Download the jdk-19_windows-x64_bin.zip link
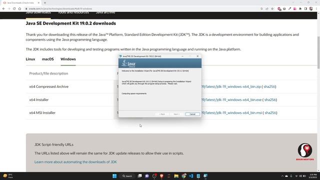Image resolution: width=320 pixels, height=180 pixels. (231, 86)
